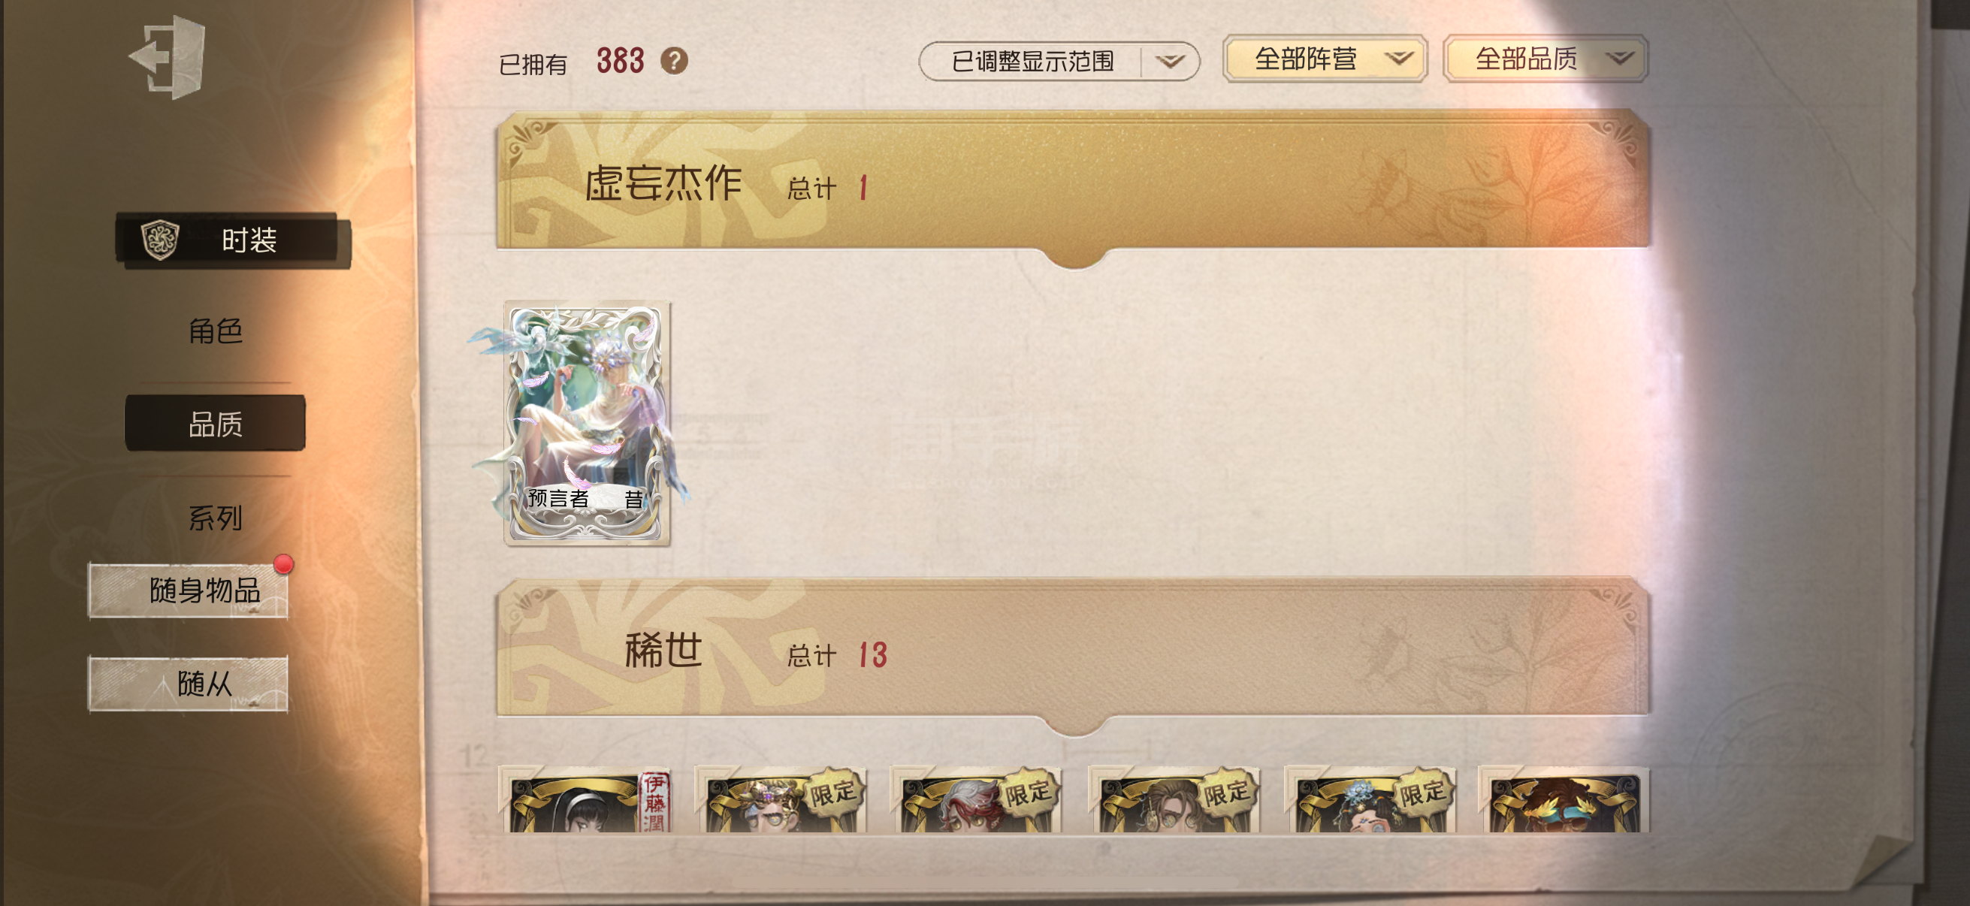Click the shield emblem beside 时装

click(160, 240)
